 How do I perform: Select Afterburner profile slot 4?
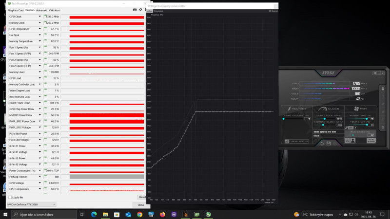pyautogui.click(x=383, y=119)
